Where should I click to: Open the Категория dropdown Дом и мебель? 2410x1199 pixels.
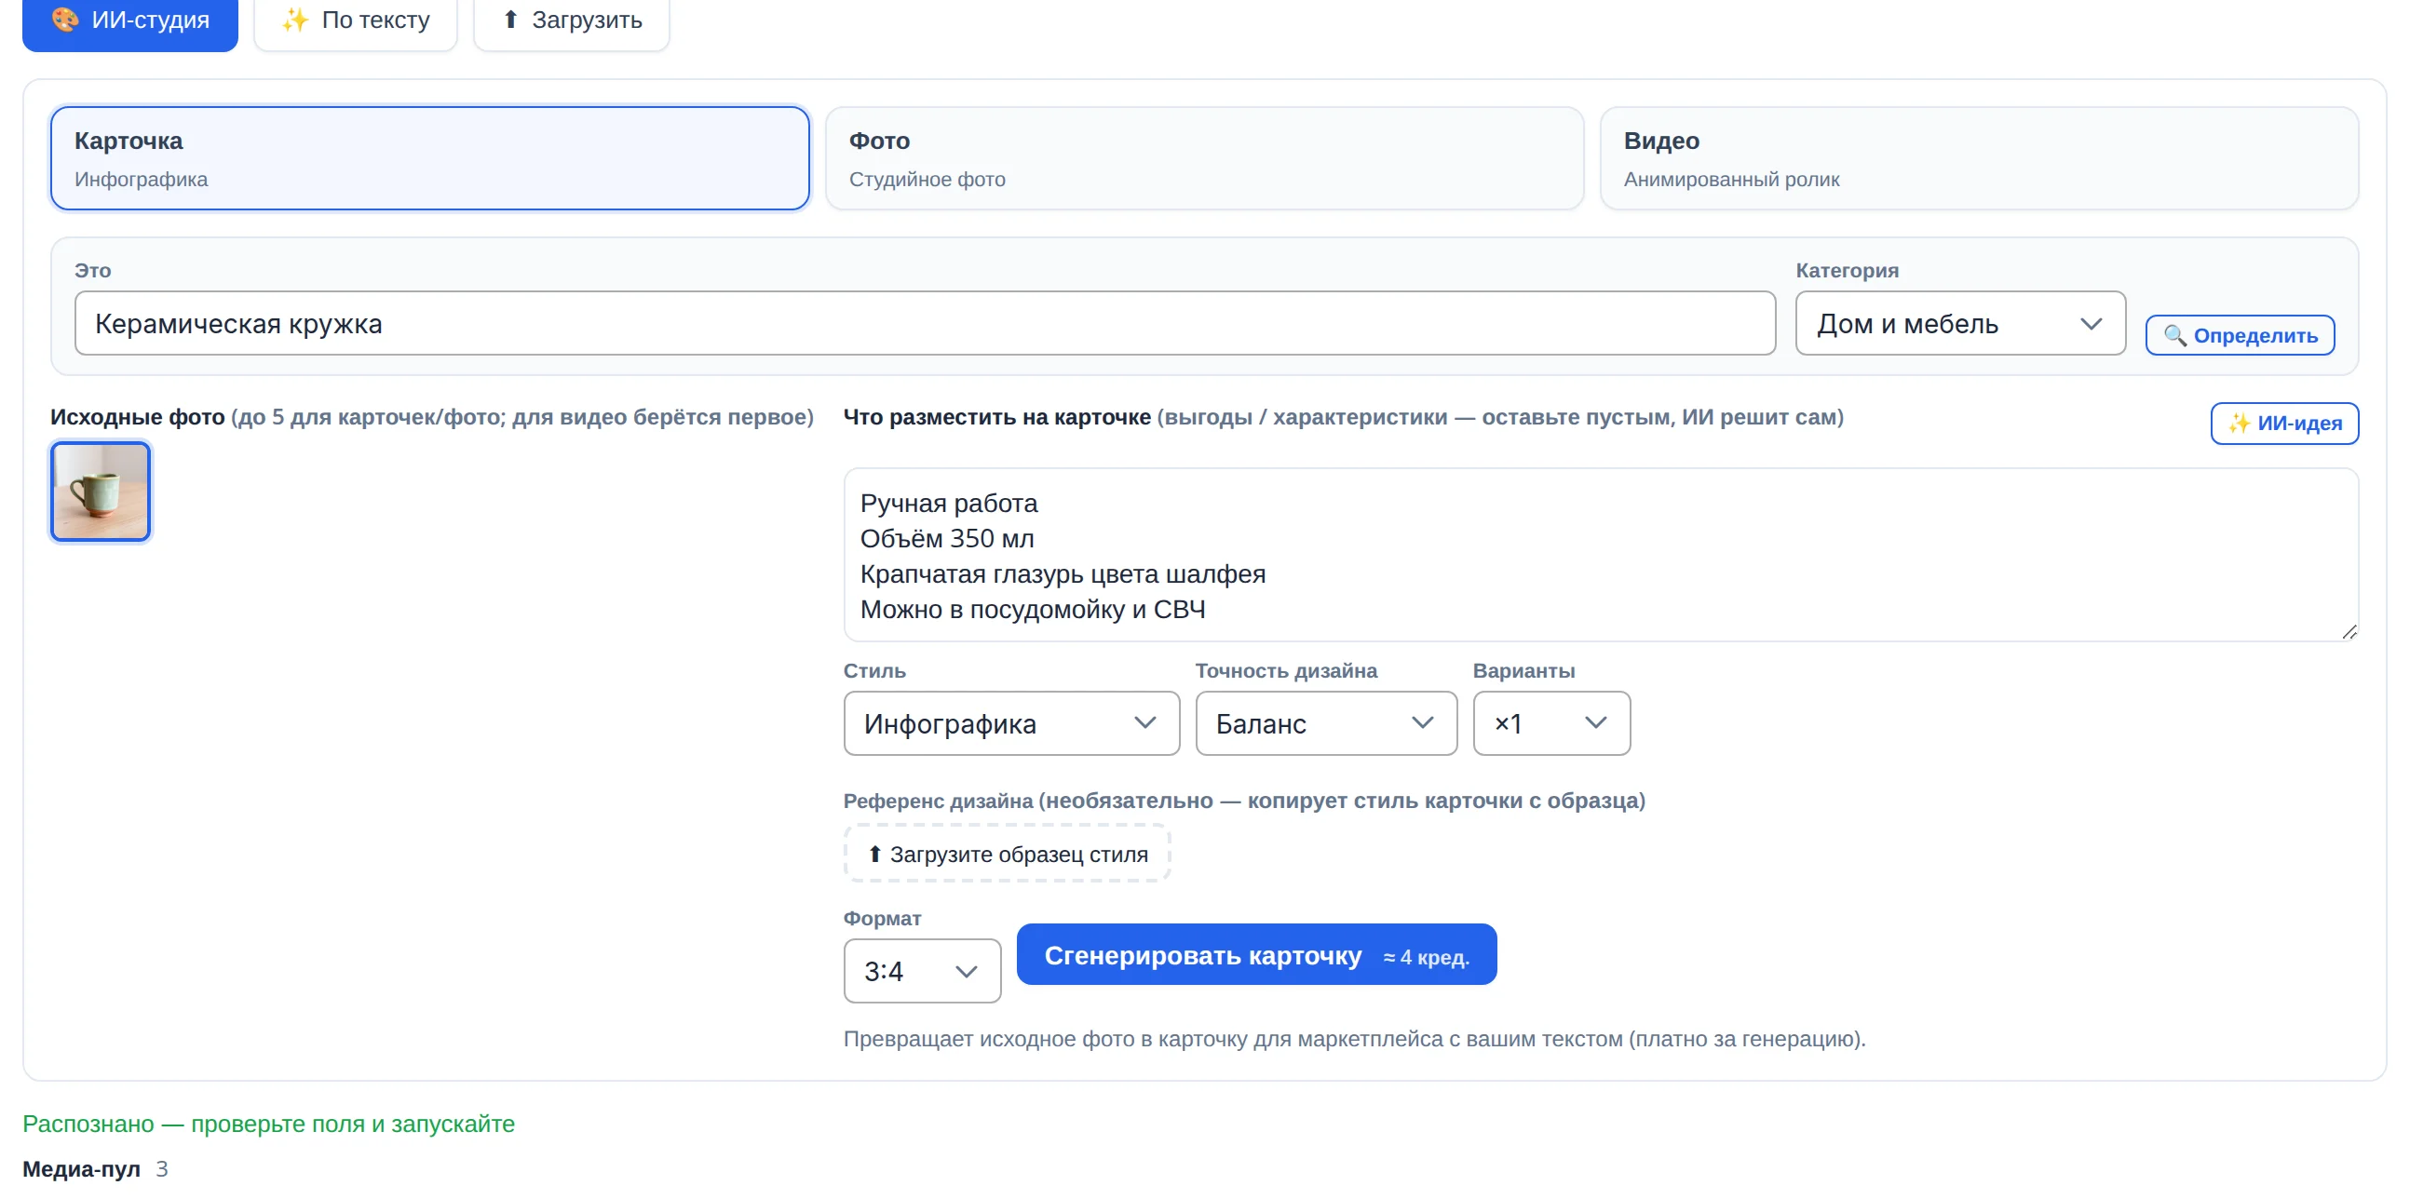pos(1960,324)
